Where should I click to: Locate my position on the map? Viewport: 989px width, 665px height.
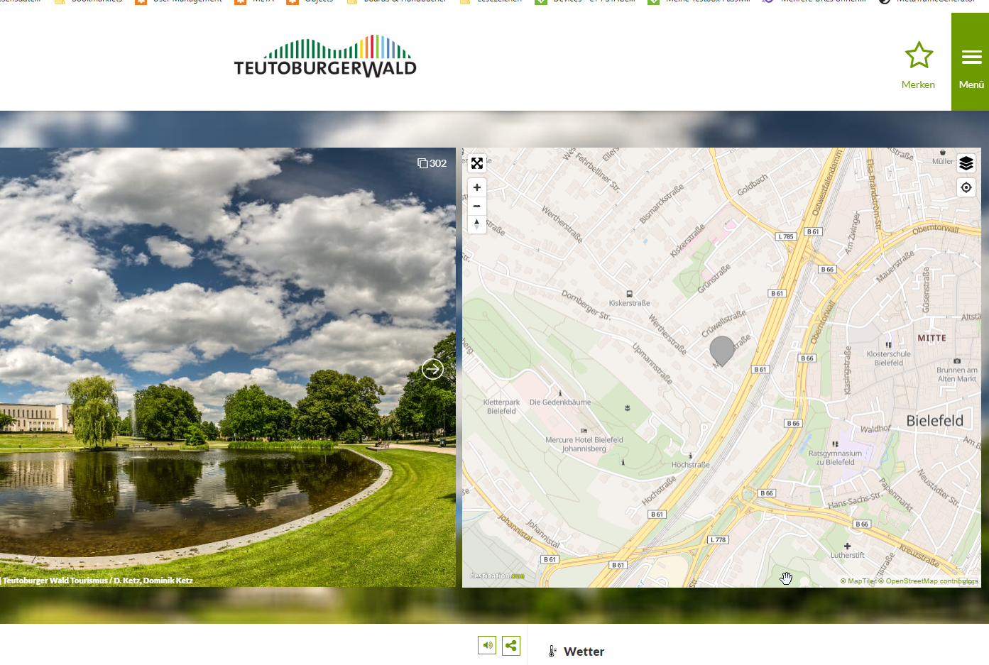966,187
